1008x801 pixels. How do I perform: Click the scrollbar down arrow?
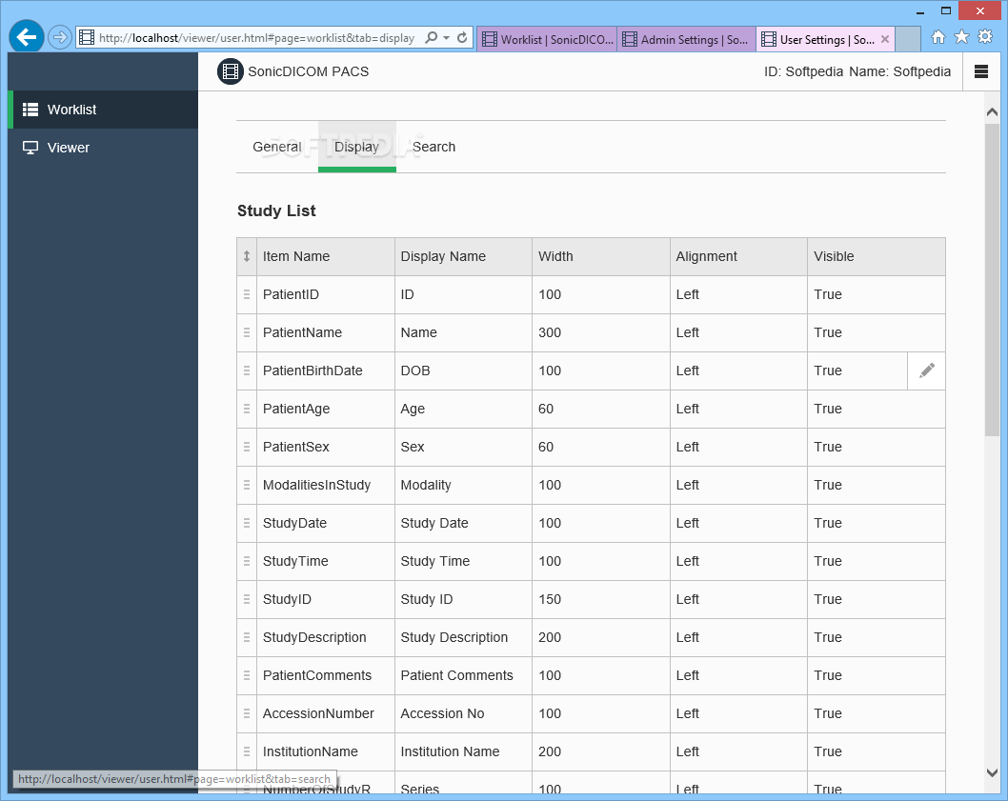[x=992, y=772]
